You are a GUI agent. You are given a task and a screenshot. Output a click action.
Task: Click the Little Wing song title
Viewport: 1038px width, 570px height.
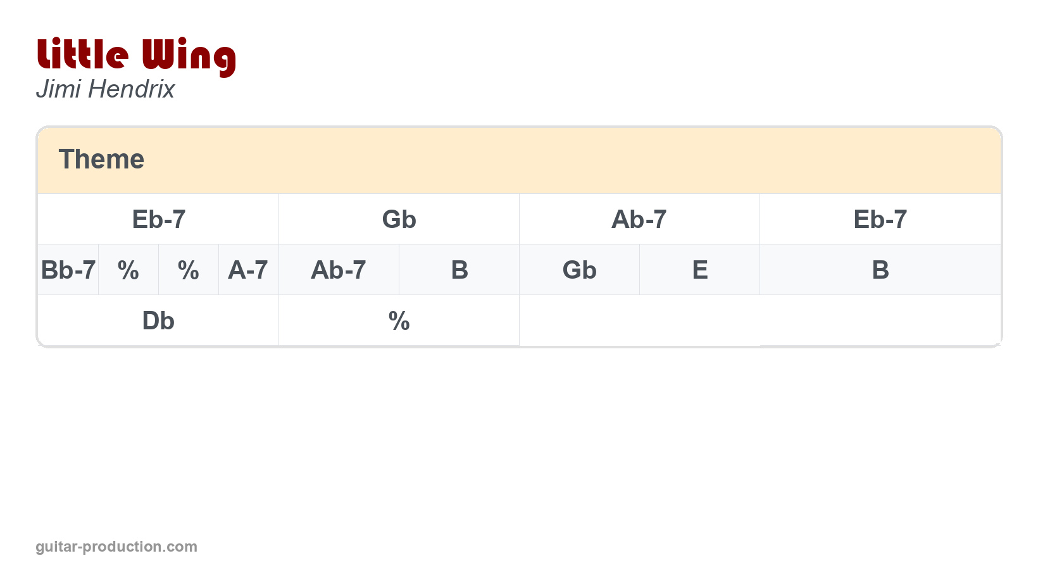pos(136,56)
